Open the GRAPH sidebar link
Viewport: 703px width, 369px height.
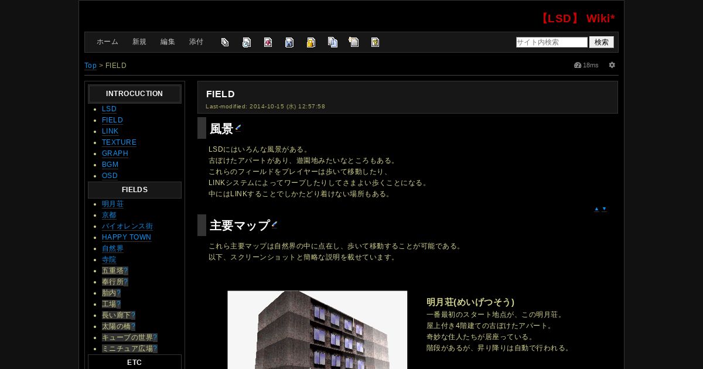point(115,153)
